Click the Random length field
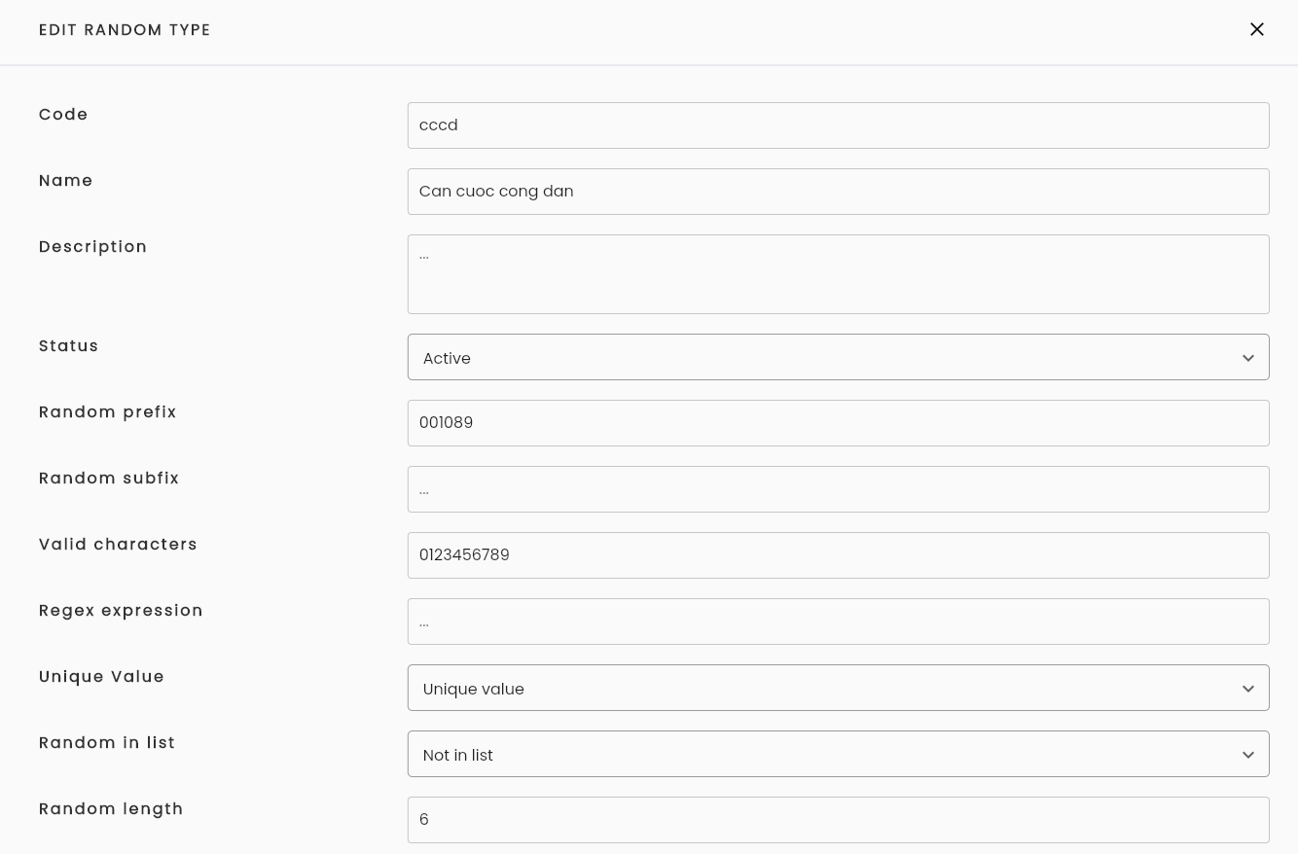The width and height of the screenshot is (1298, 854). pos(839,820)
